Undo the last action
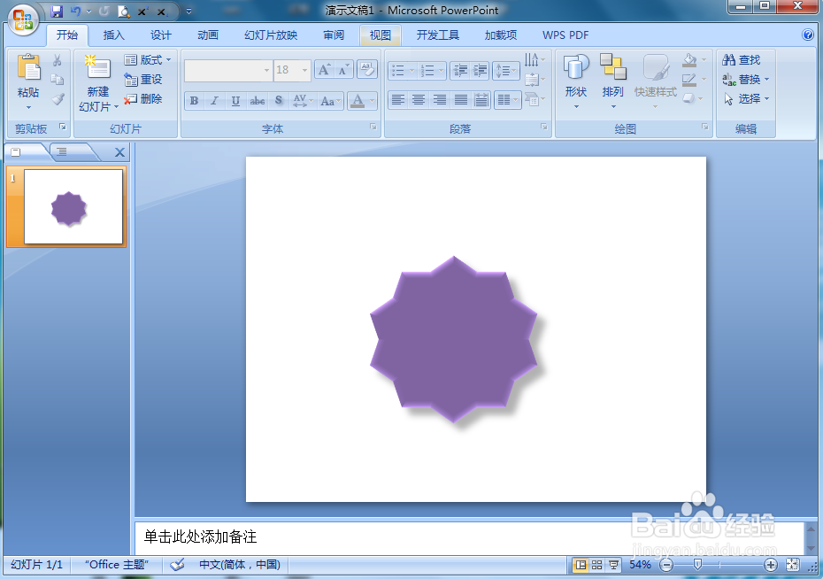 75,11
